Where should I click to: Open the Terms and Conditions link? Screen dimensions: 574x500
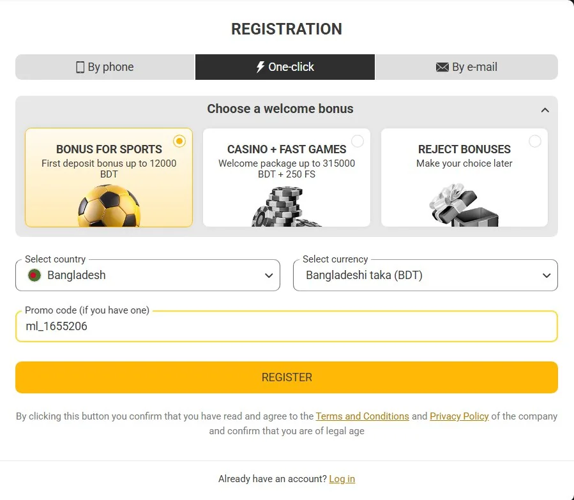pyautogui.click(x=363, y=416)
